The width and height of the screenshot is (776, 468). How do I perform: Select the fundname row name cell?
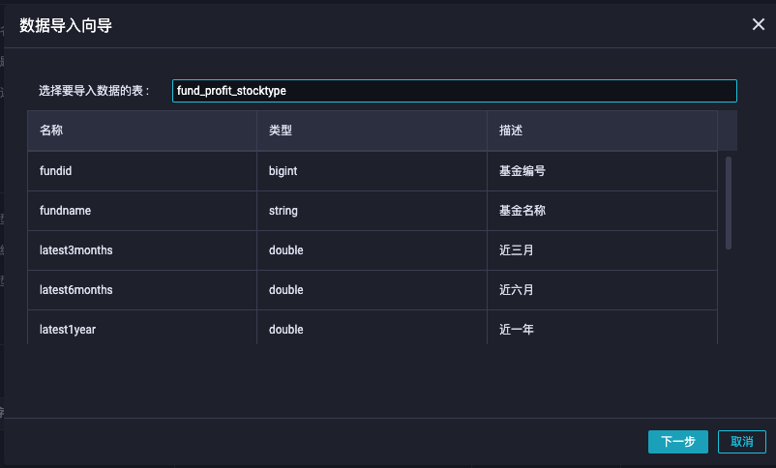(x=142, y=211)
